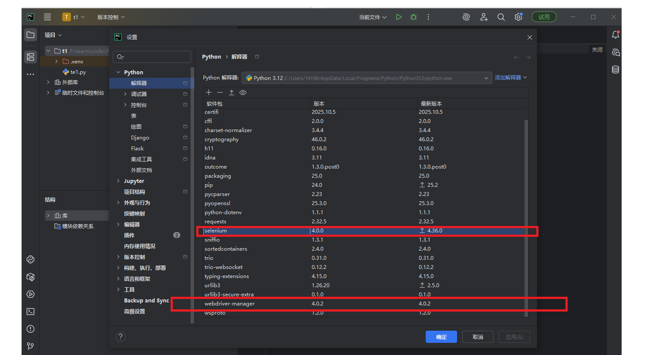Viewport: 646px width, 355px height.
Task: Toggle early release packages with the eye icon
Action: 243,93
